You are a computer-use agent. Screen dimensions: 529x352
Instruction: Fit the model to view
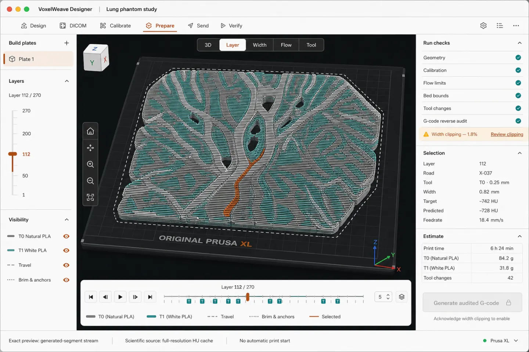pyautogui.click(x=90, y=197)
